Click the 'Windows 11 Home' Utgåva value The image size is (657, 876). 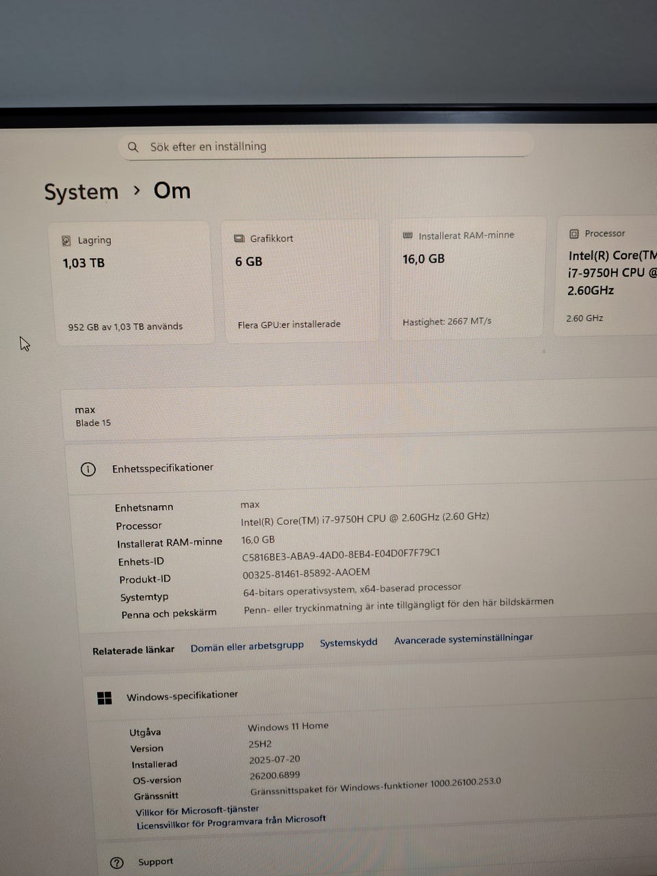288,726
